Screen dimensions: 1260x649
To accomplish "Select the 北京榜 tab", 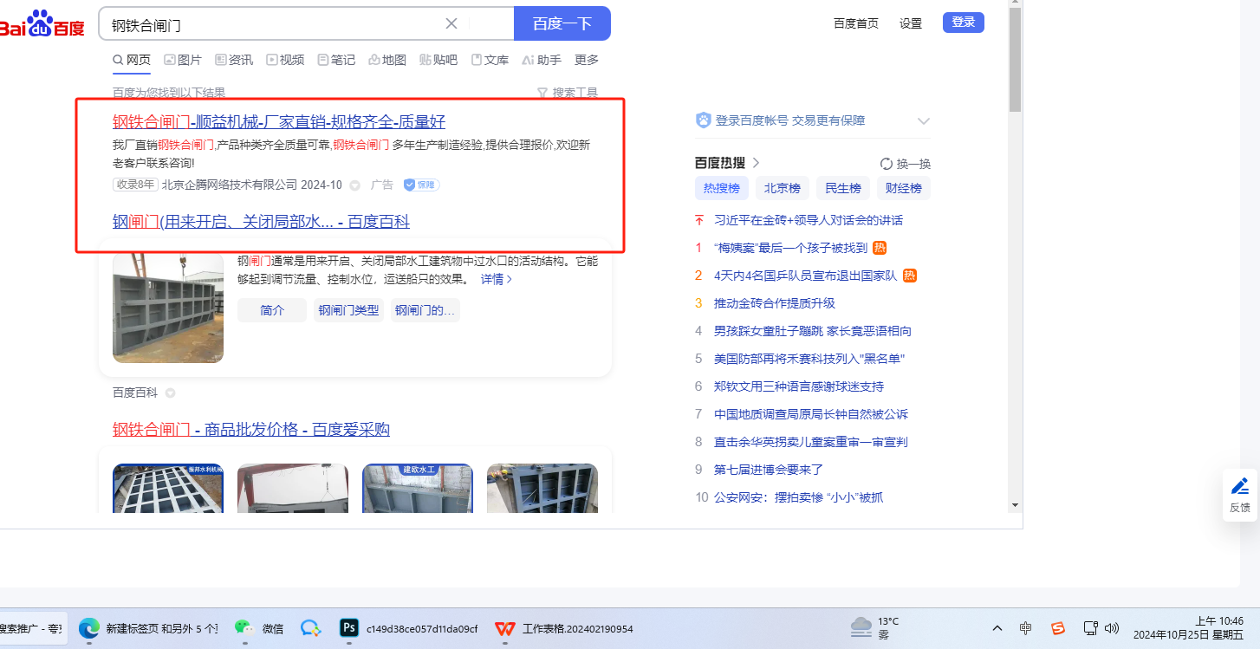I will click(783, 188).
